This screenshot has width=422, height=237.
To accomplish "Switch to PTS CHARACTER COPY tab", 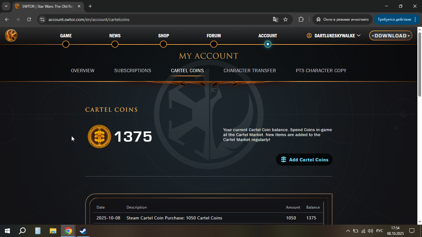I will [321, 71].
